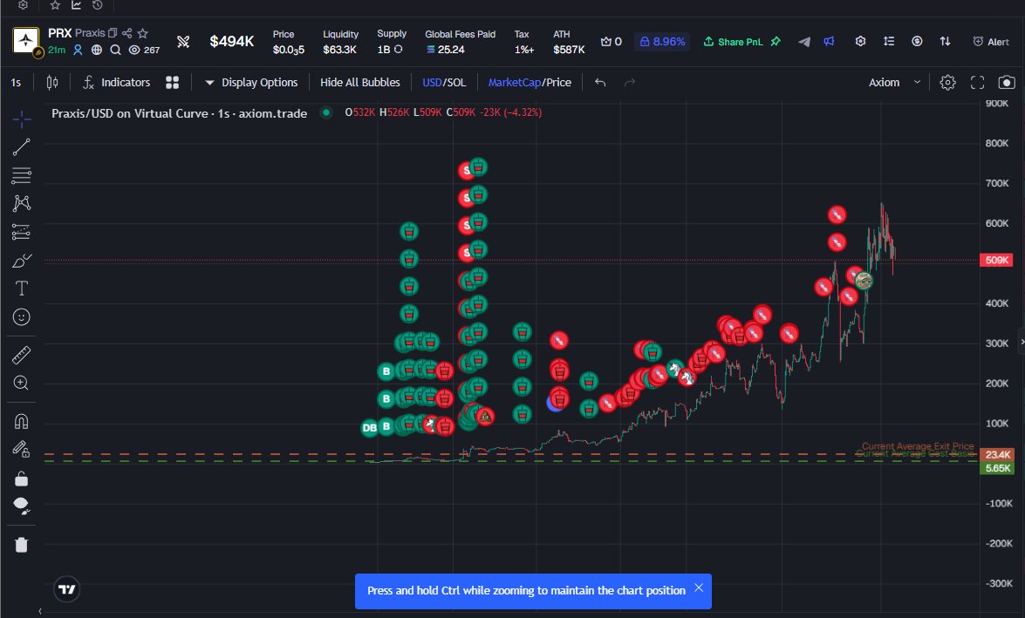The image size is (1025, 618).
Task: Undo the last chart action
Action: point(600,82)
